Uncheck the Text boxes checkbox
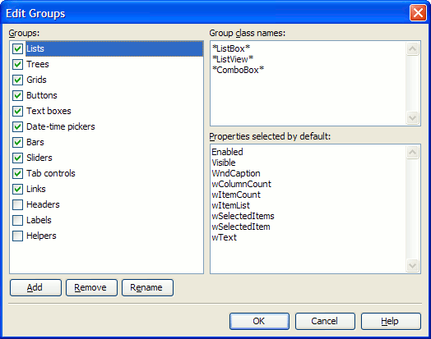431x339 pixels. (x=17, y=112)
